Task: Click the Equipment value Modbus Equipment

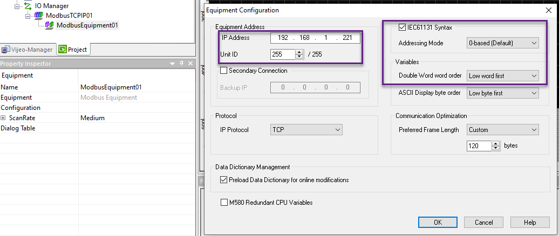Action: click(109, 98)
